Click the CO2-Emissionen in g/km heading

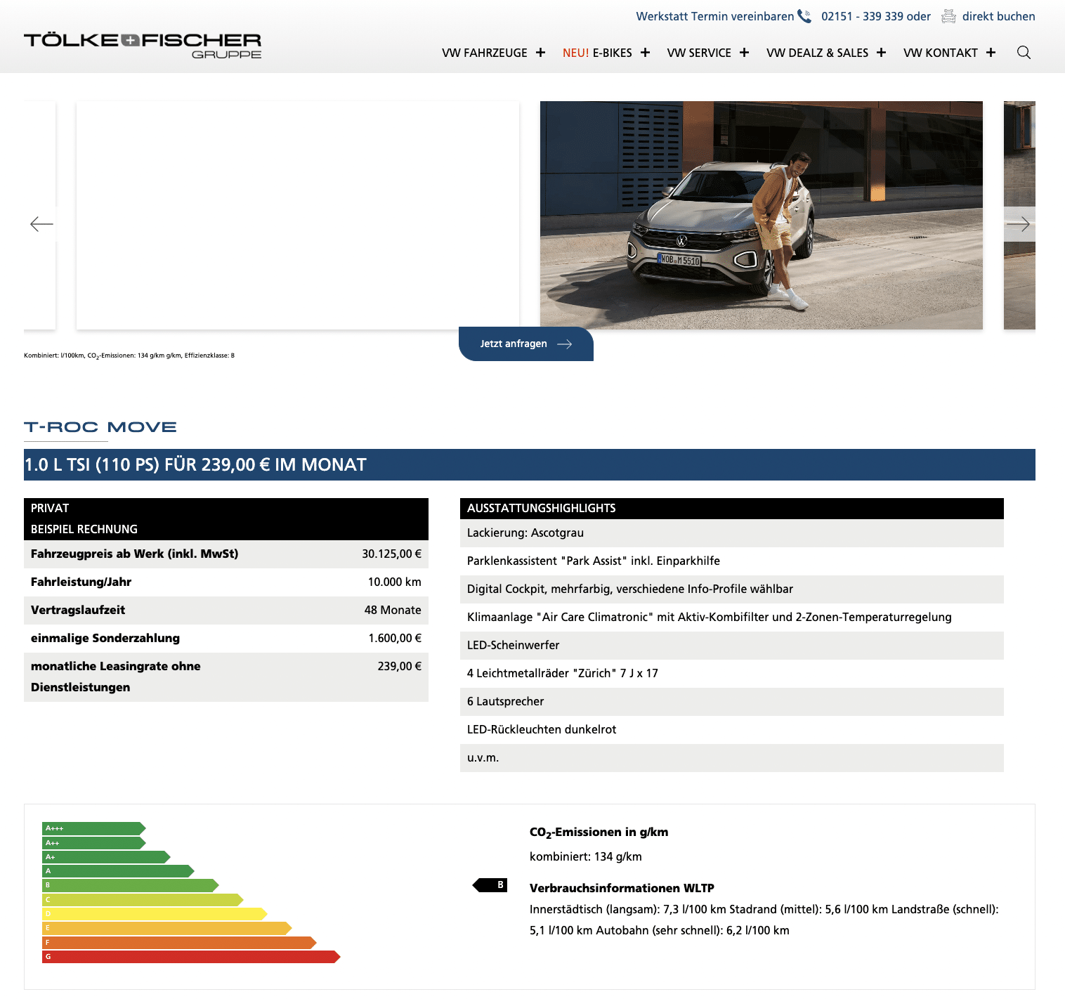pos(599,832)
